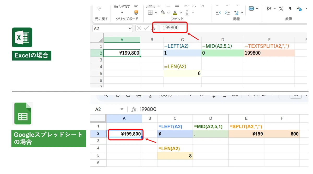Select Google Sheets cell with =LEN(A2)
The width and height of the screenshot is (313, 174).
click(175, 148)
